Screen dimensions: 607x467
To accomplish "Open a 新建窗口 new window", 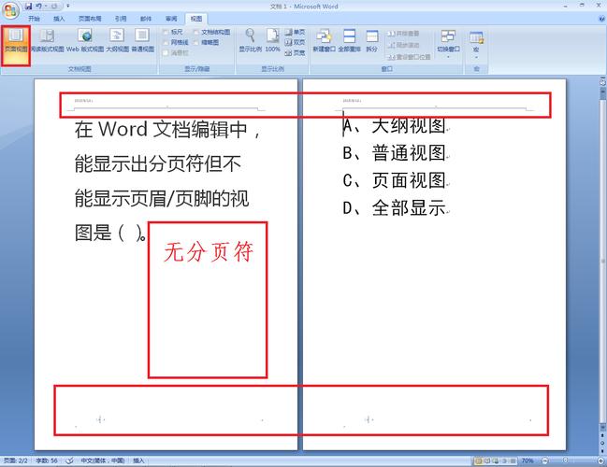I will (x=324, y=41).
